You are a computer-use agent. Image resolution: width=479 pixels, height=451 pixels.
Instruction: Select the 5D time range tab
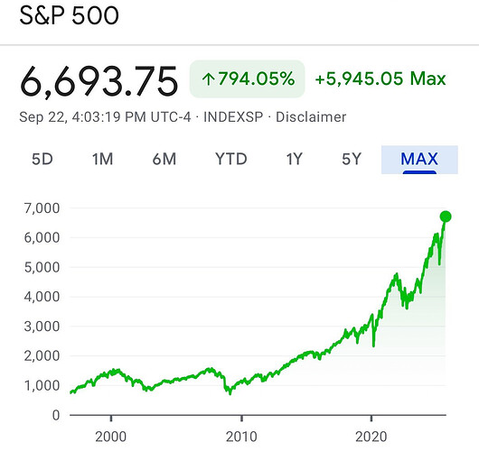point(42,159)
